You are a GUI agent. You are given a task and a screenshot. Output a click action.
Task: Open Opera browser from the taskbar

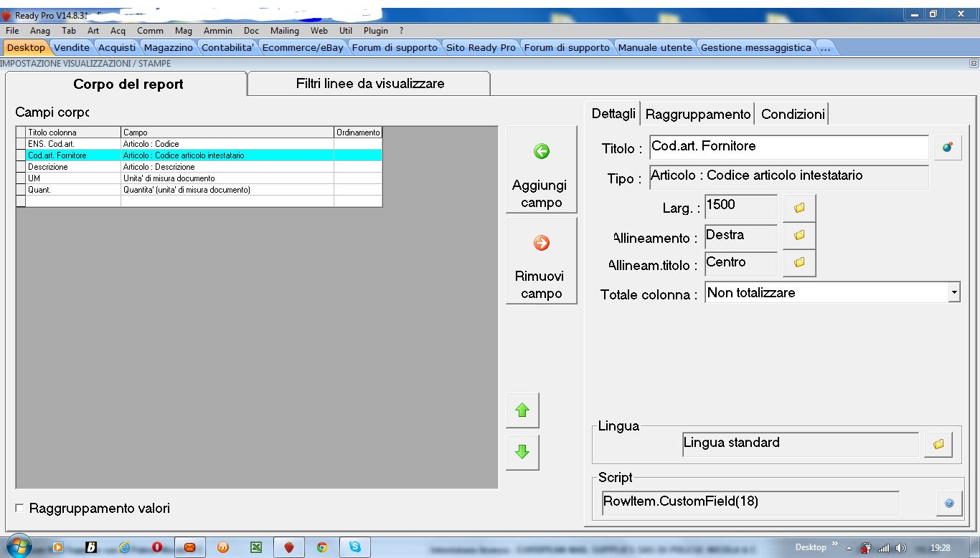pyautogui.click(x=156, y=547)
